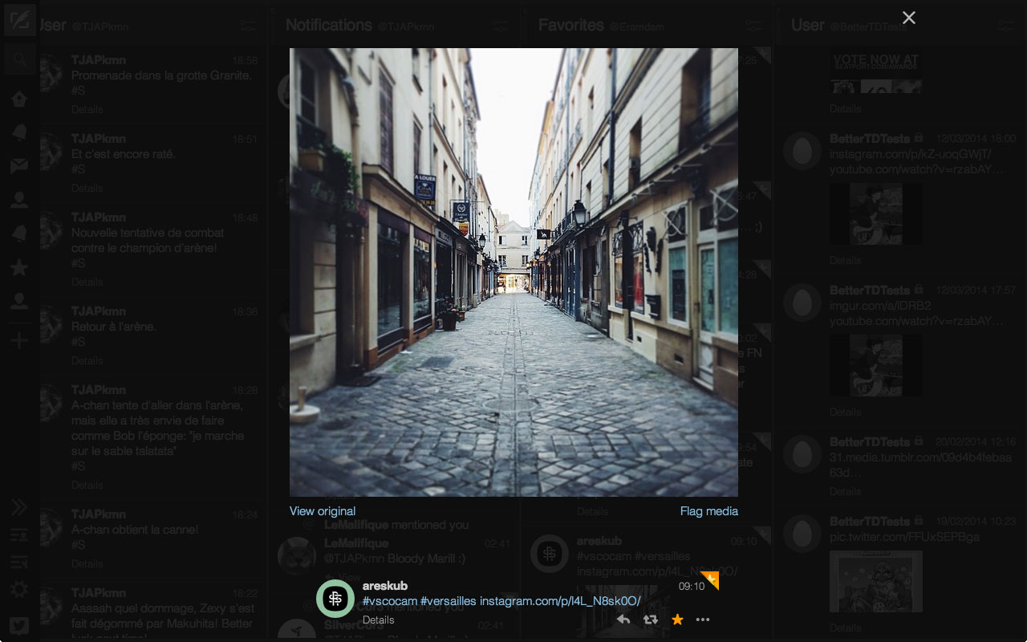1027x642 pixels.
Task: Click BetterTDTests name on the 20/02/2014 tweet
Action: (870, 442)
